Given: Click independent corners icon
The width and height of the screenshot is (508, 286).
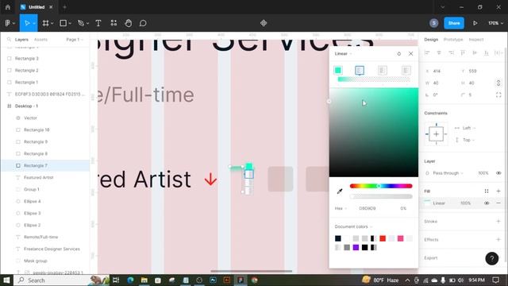Looking at the screenshot, I should tap(498, 95).
